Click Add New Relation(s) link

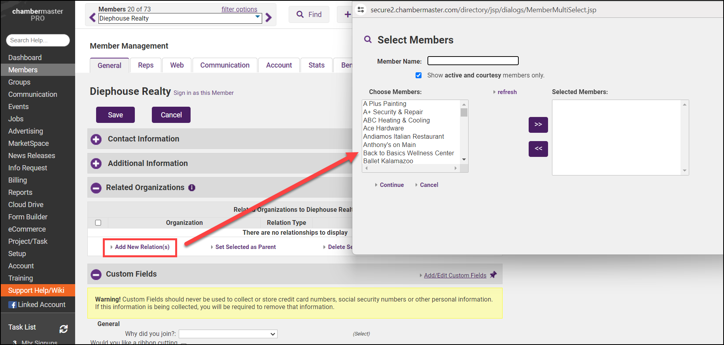[x=142, y=247]
